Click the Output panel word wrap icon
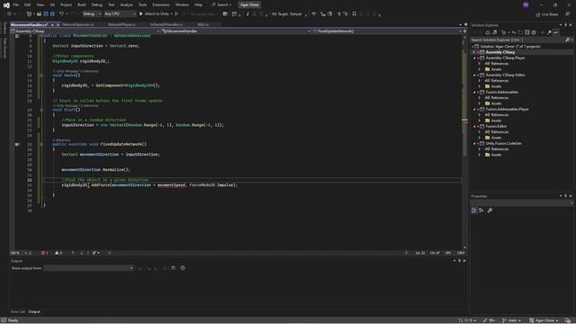Viewport: 576px width, 324px height. (x=174, y=268)
